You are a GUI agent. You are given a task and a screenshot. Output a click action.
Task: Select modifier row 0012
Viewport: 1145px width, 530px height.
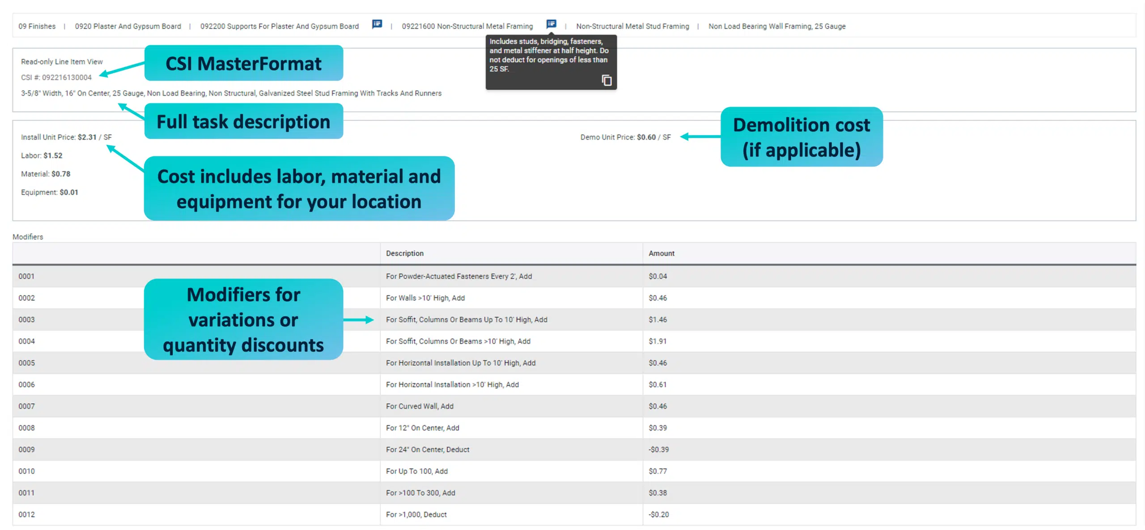point(574,515)
